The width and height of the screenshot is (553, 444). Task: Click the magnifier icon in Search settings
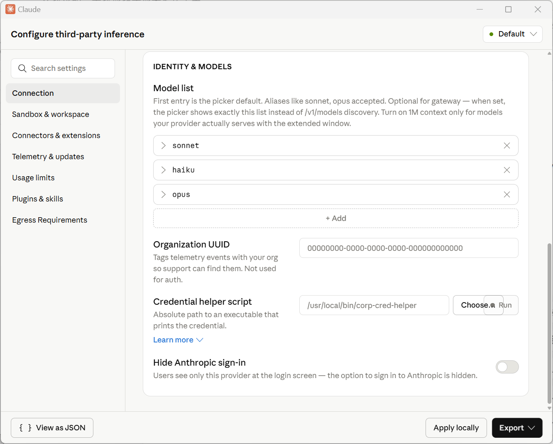coord(22,68)
